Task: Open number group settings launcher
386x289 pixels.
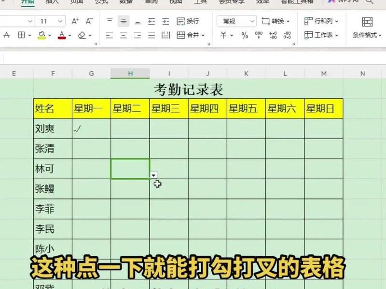Action: pyautogui.click(x=293, y=44)
